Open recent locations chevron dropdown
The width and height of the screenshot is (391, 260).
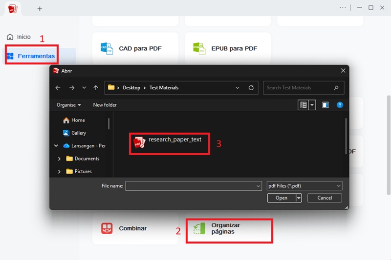click(84, 88)
